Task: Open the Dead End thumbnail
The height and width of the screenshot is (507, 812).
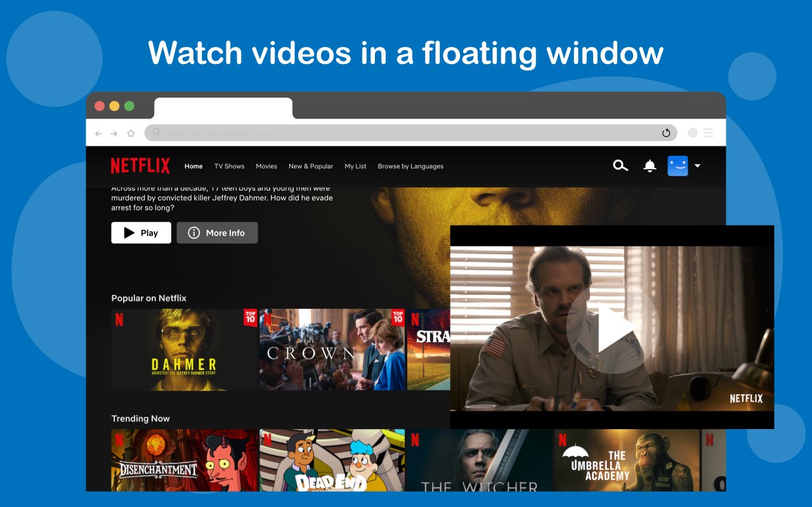Action: tap(332, 460)
